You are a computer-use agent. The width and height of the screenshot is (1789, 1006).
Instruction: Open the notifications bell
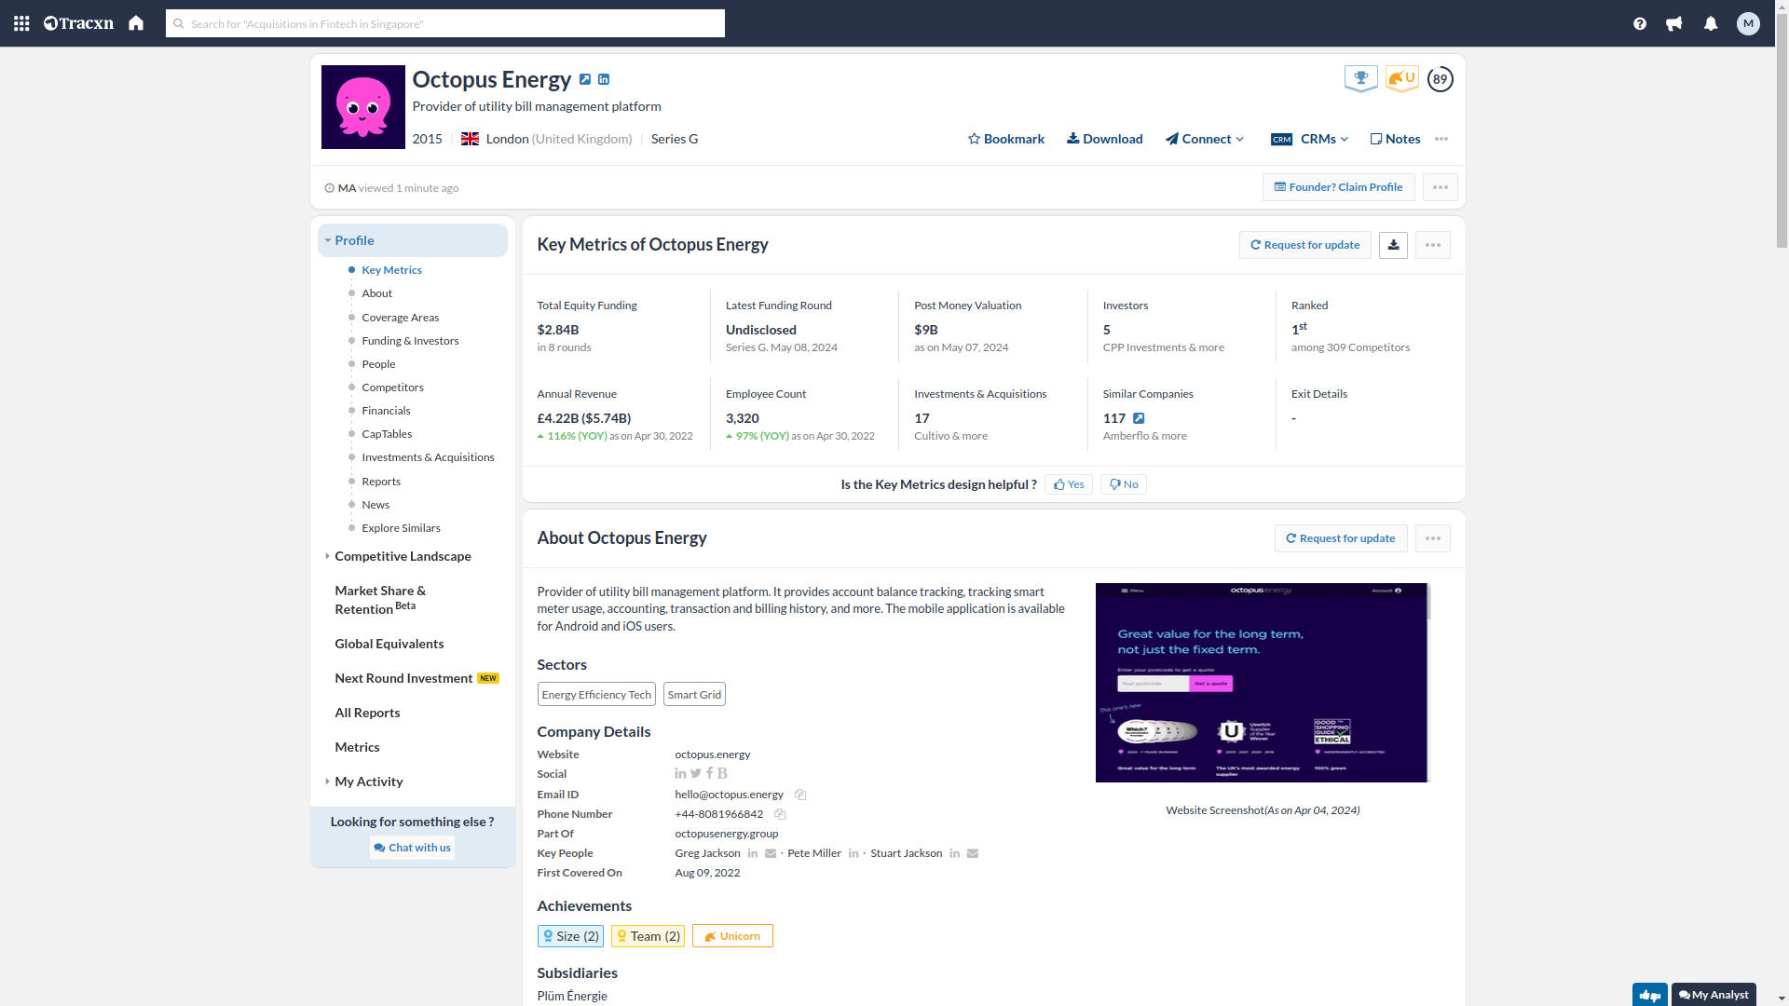pos(1711,23)
